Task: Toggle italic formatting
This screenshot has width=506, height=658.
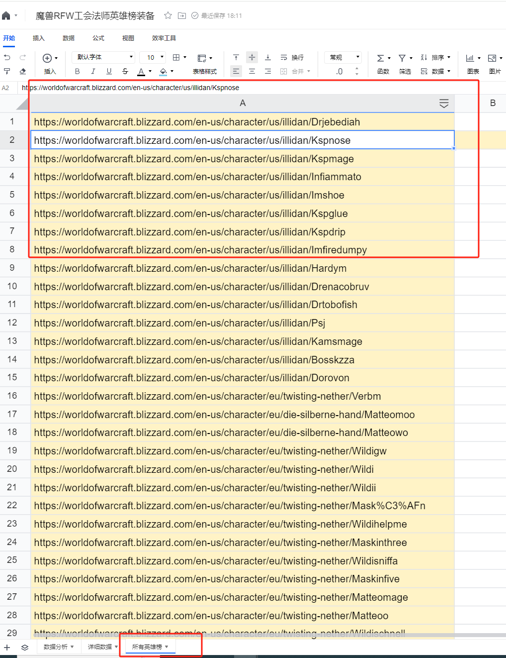Action: coord(93,72)
